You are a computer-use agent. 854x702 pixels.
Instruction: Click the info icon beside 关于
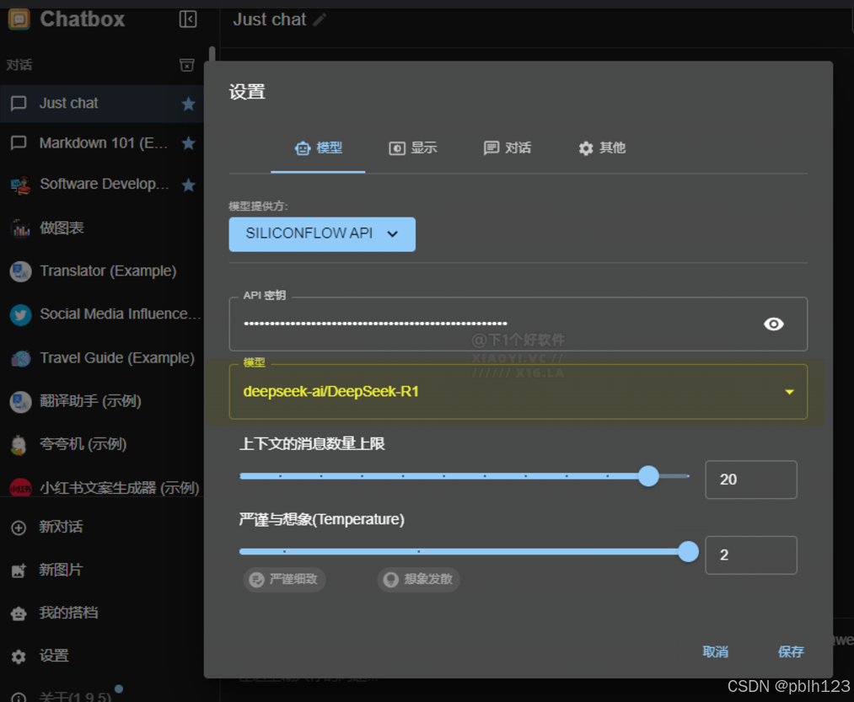tap(19, 697)
